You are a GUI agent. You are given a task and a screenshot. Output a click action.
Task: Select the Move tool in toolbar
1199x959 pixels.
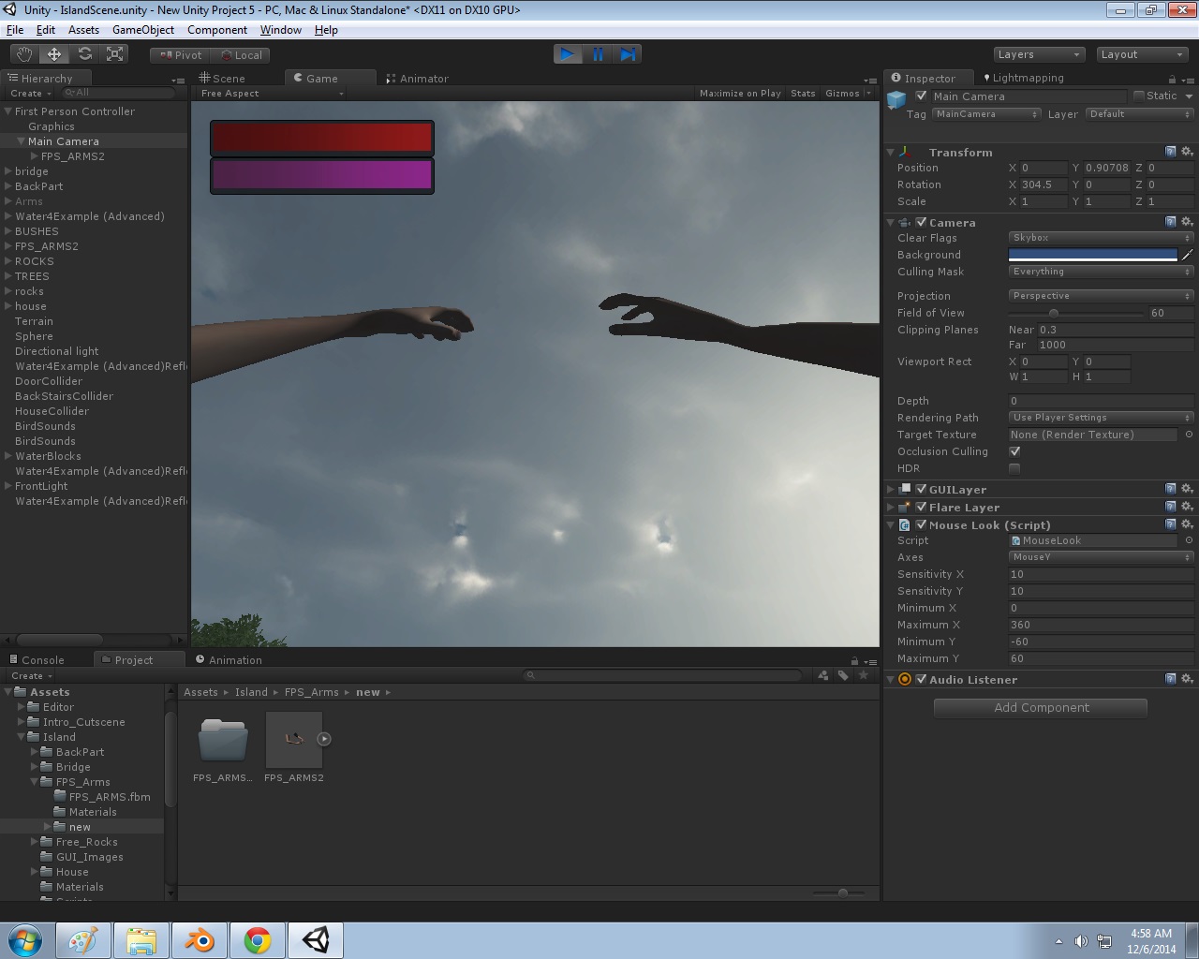[54, 54]
